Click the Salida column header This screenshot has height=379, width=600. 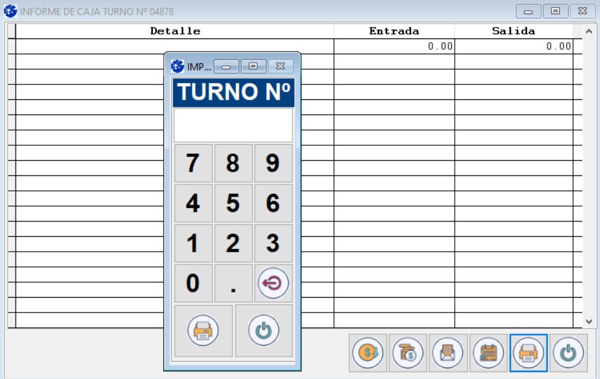coord(514,31)
